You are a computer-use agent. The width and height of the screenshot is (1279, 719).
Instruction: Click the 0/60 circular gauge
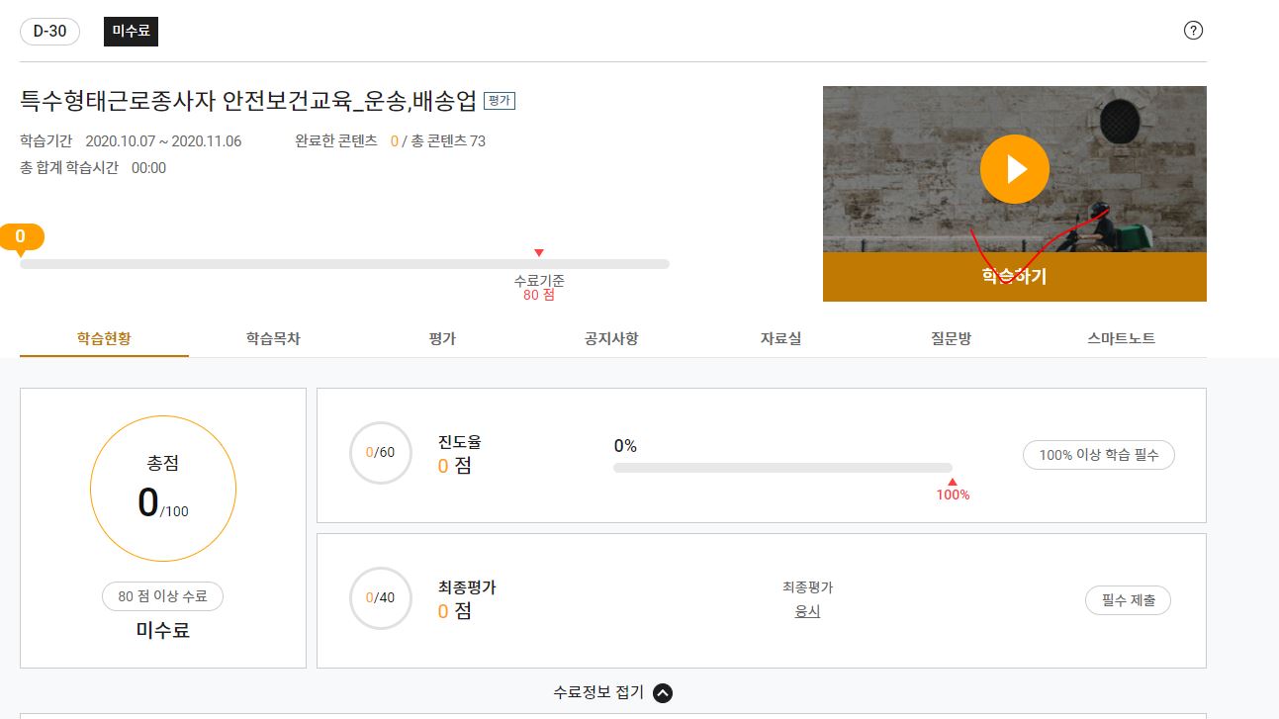point(381,453)
